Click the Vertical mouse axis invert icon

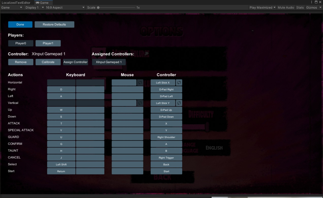click(140, 103)
